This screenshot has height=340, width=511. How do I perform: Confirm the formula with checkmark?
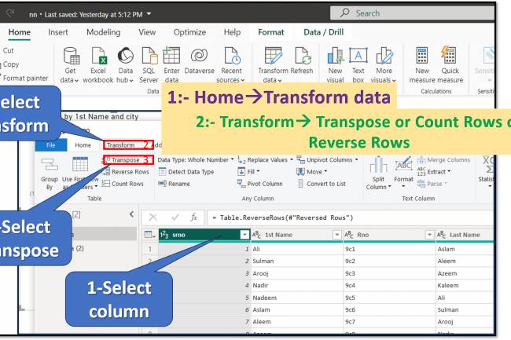175,217
